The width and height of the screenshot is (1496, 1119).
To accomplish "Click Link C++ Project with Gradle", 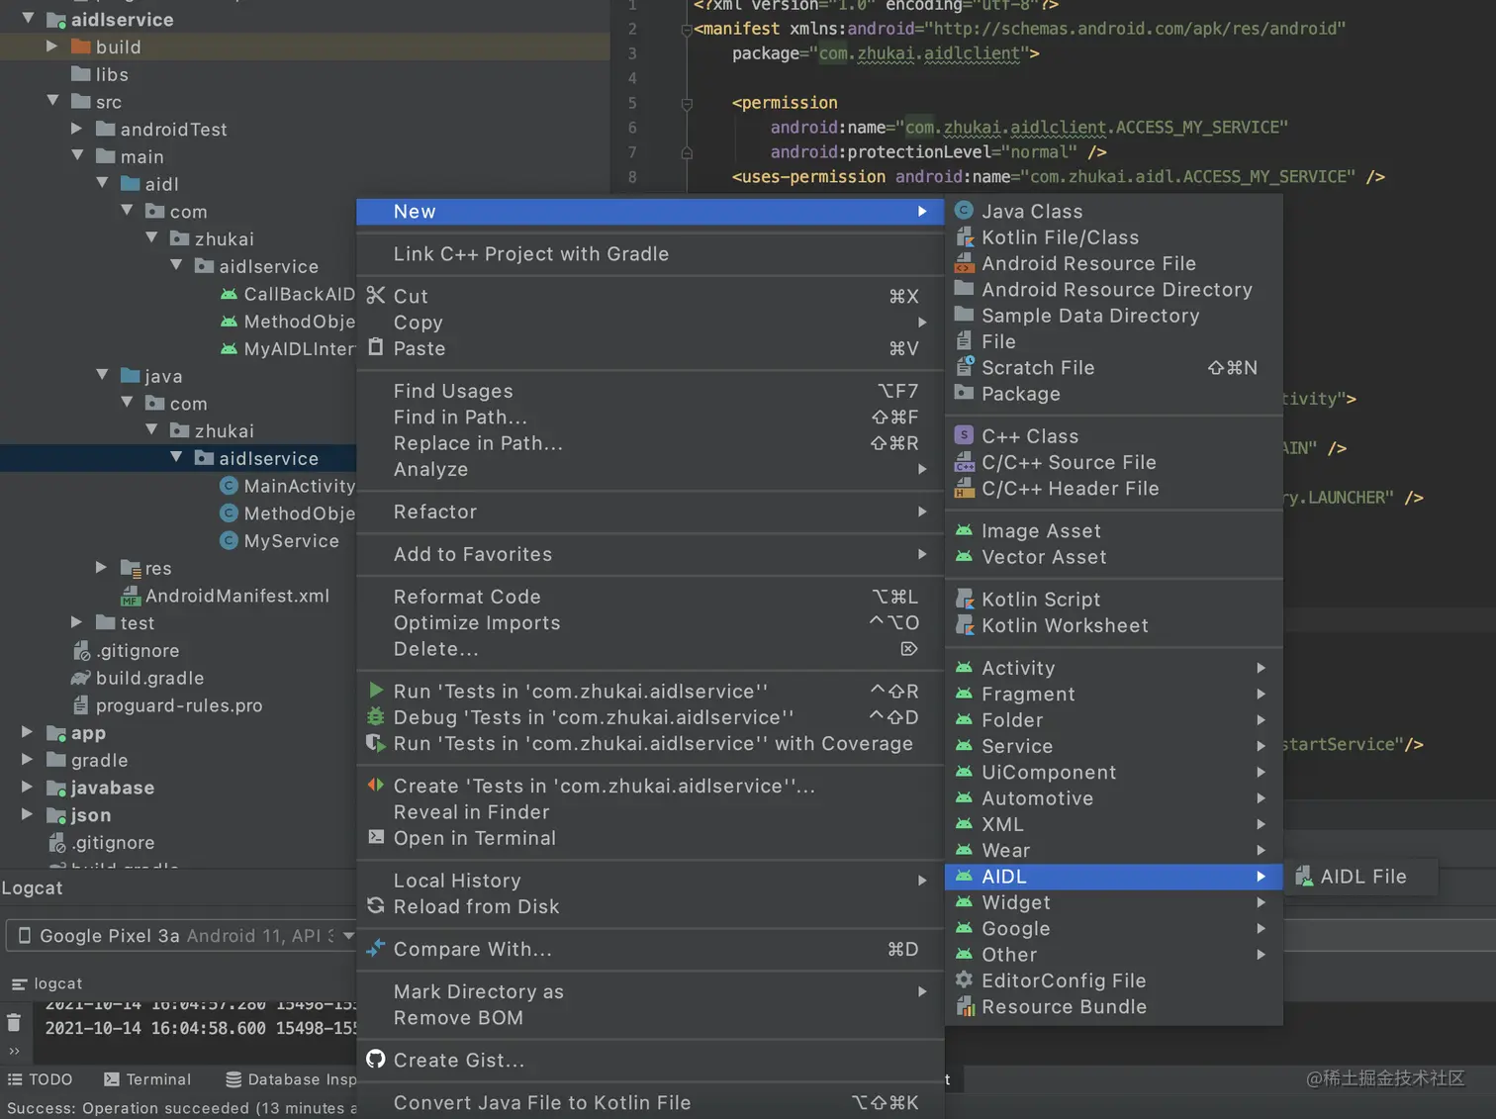I will pos(649,253).
